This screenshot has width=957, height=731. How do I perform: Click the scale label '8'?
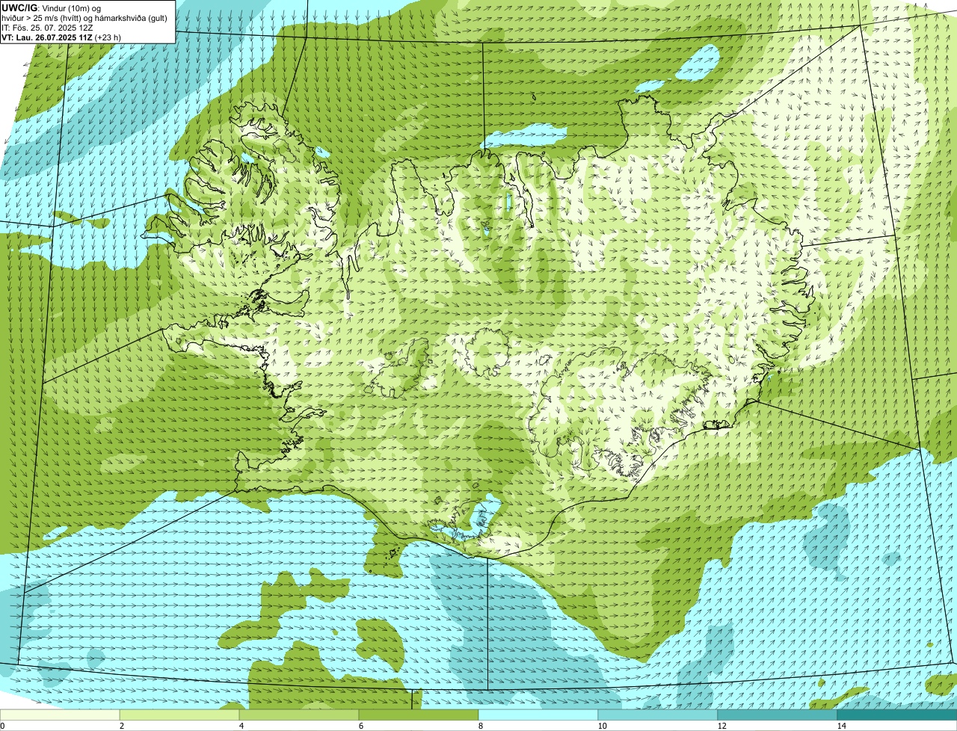pyautogui.click(x=480, y=726)
